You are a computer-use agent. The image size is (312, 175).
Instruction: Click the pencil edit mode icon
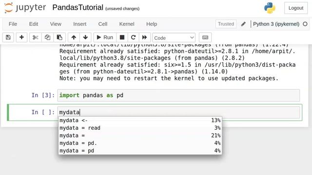tap(243, 24)
